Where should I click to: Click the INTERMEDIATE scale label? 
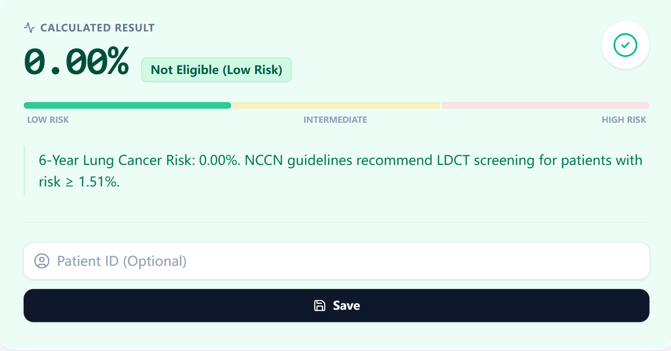click(335, 120)
